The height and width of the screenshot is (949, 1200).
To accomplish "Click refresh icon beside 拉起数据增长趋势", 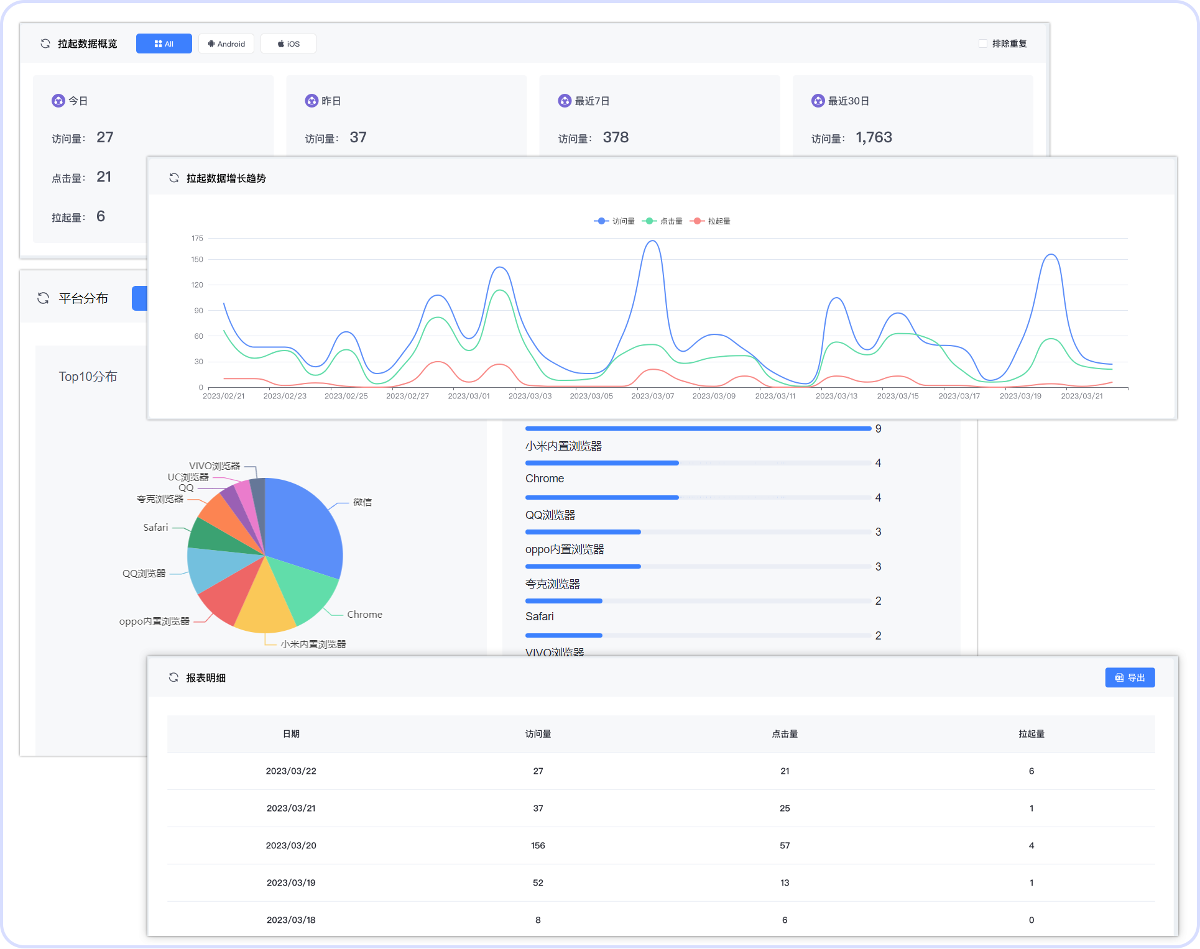I will point(174,178).
